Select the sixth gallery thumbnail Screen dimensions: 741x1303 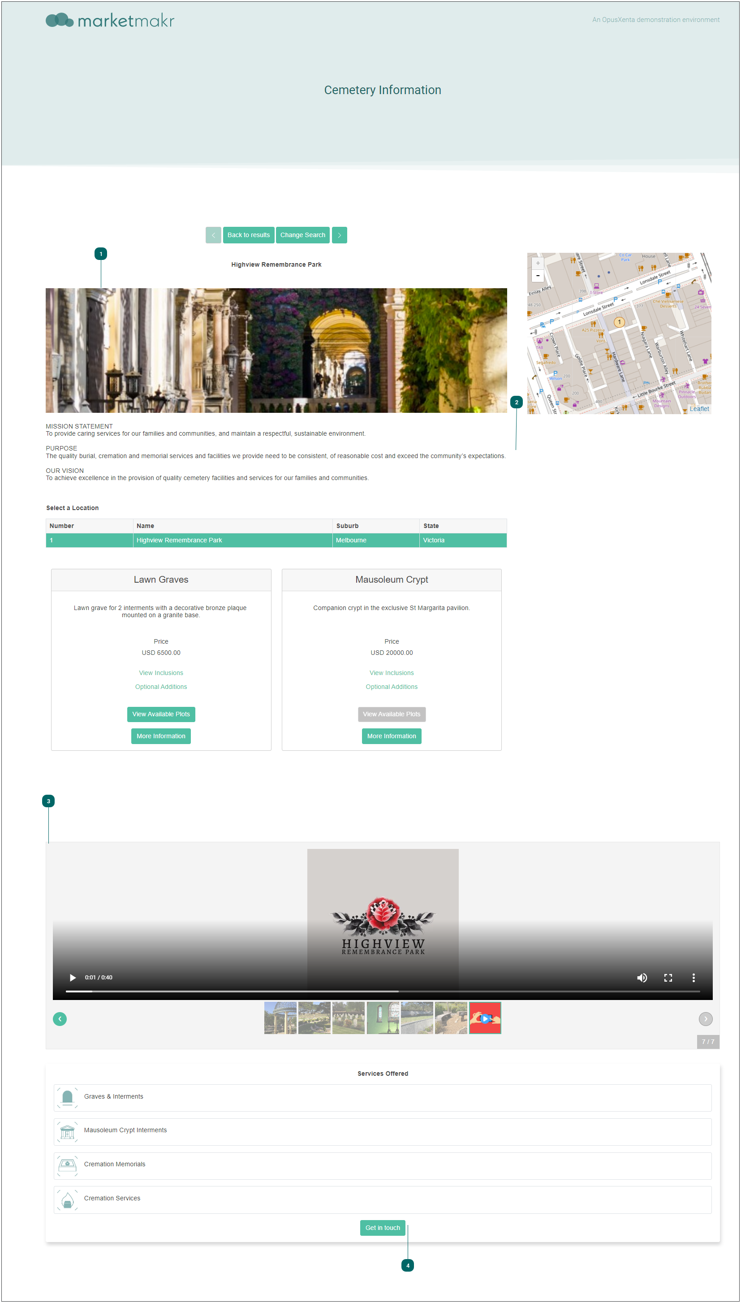click(x=451, y=1018)
